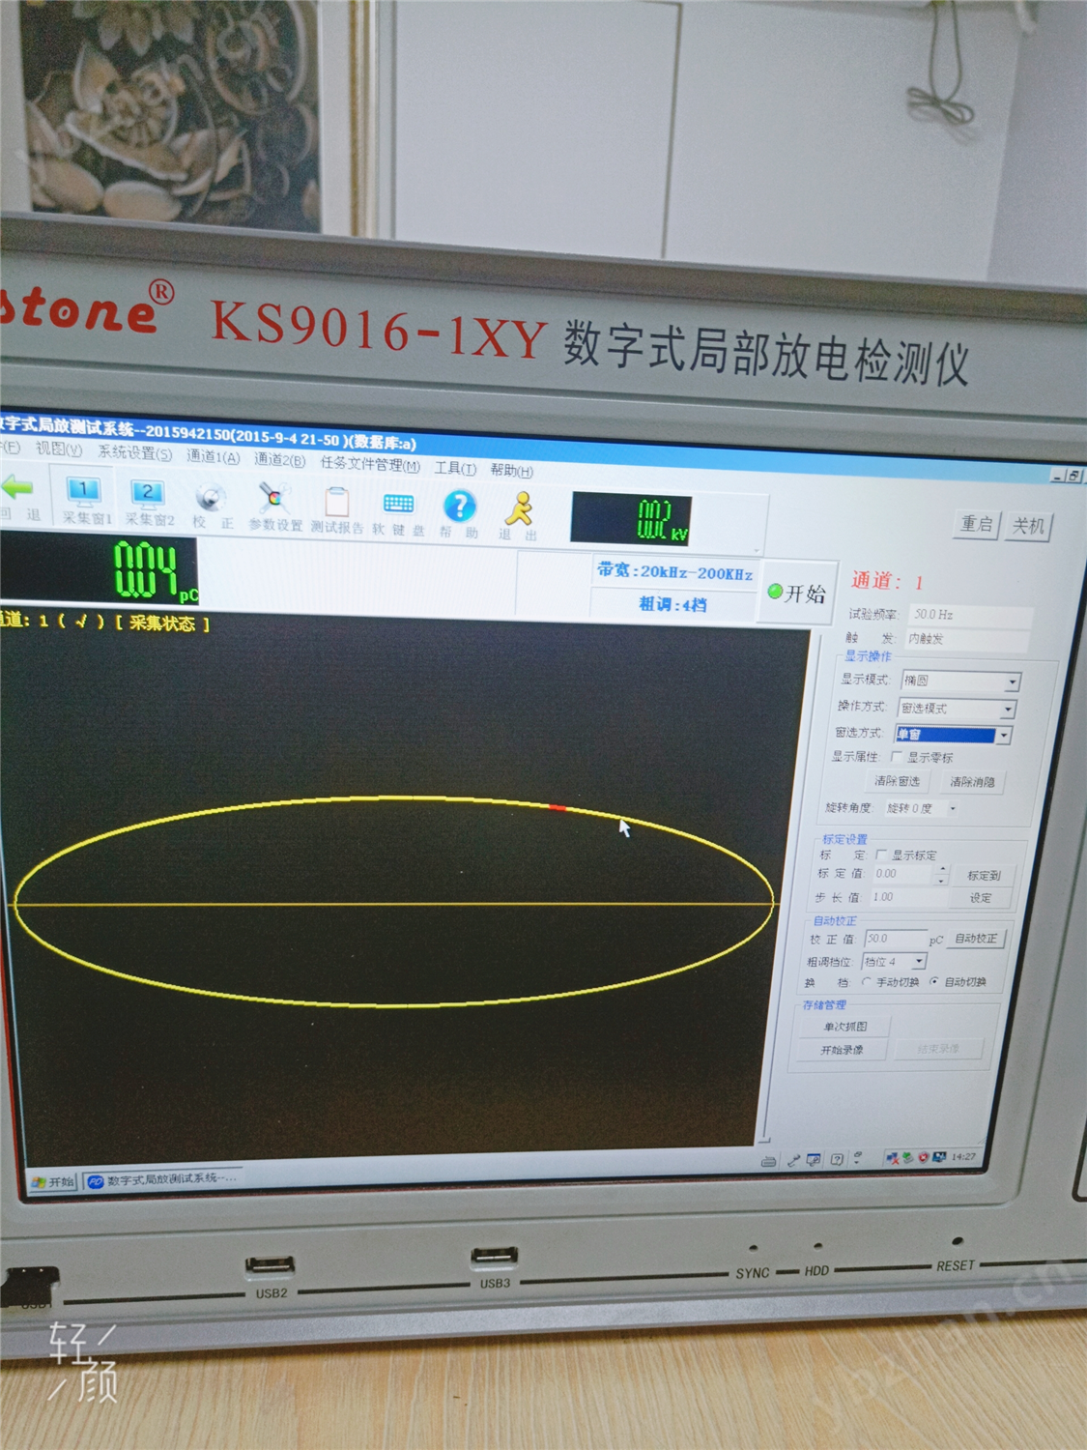Click the 清除窗选 button

897,781
